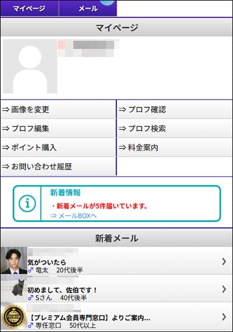Open プロフ確認 link
This screenshot has height=332, width=233.
[x=175, y=110]
